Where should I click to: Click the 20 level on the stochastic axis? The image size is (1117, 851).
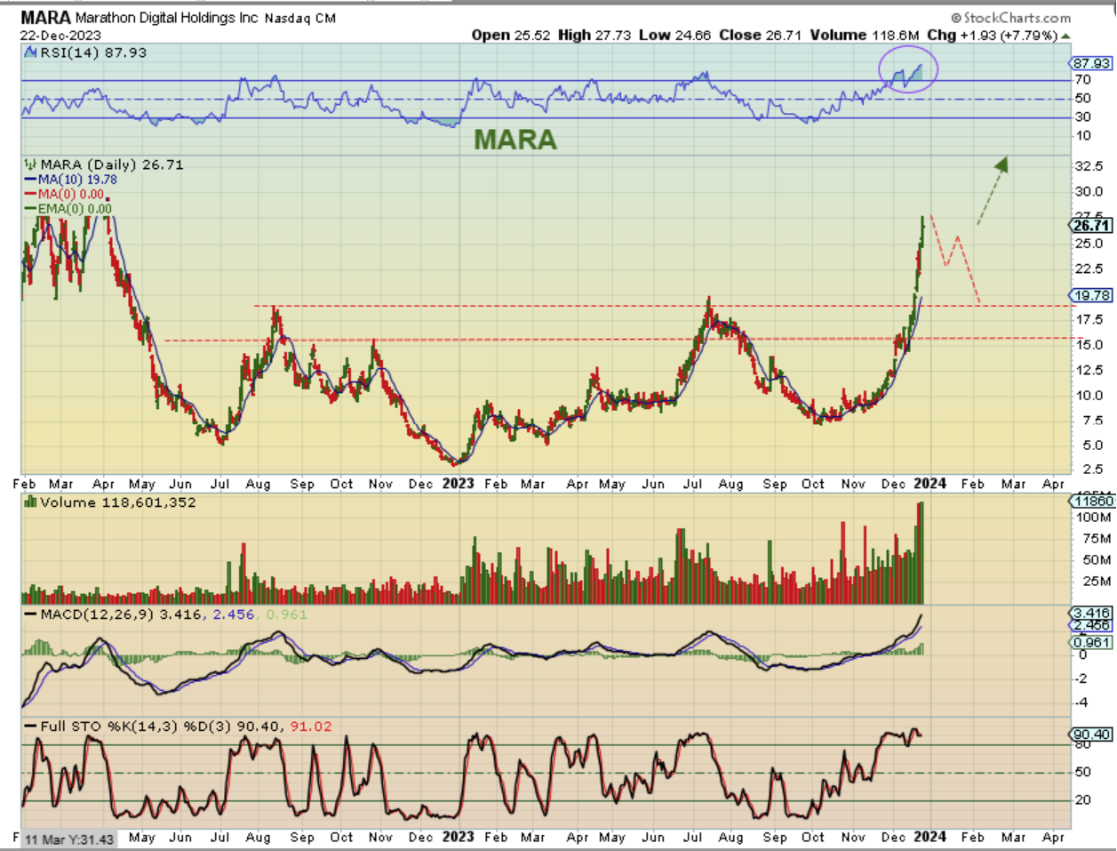coord(1082,800)
